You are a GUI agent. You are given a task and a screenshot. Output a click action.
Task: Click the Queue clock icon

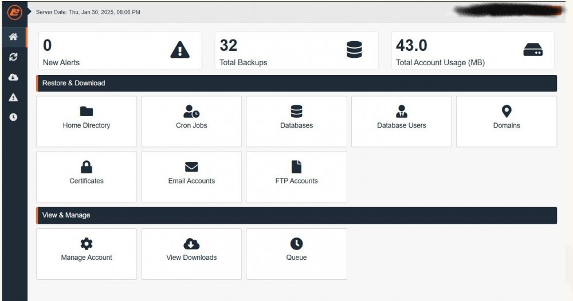[x=296, y=244]
